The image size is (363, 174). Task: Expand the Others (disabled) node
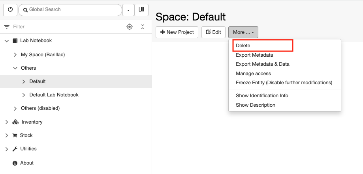[x=15, y=108]
